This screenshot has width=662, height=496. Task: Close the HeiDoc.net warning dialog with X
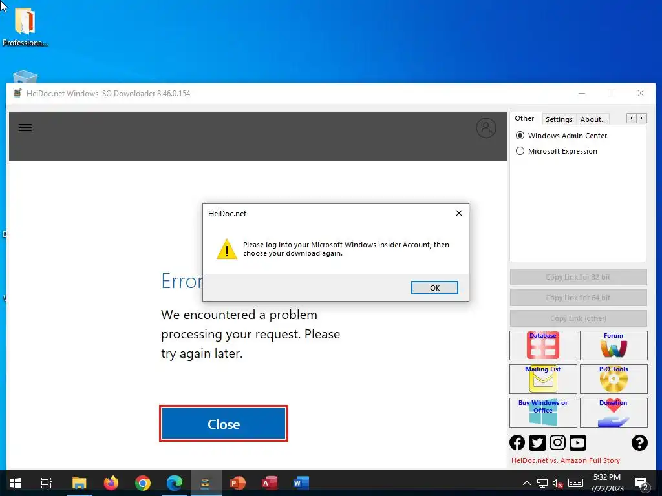459,213
